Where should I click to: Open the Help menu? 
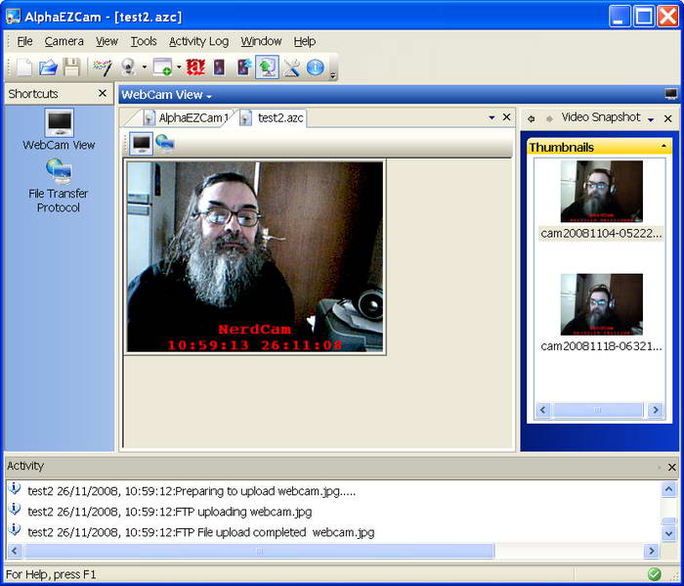pyautogui.click(x=305, y=41)
